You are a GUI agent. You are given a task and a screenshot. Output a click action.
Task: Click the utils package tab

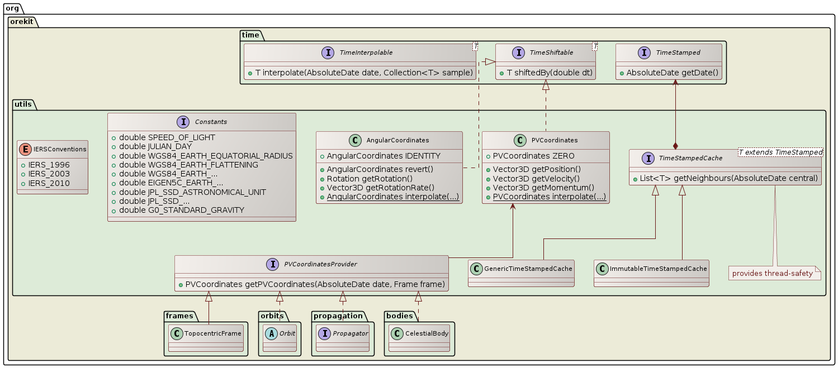(x=24, y=104)
